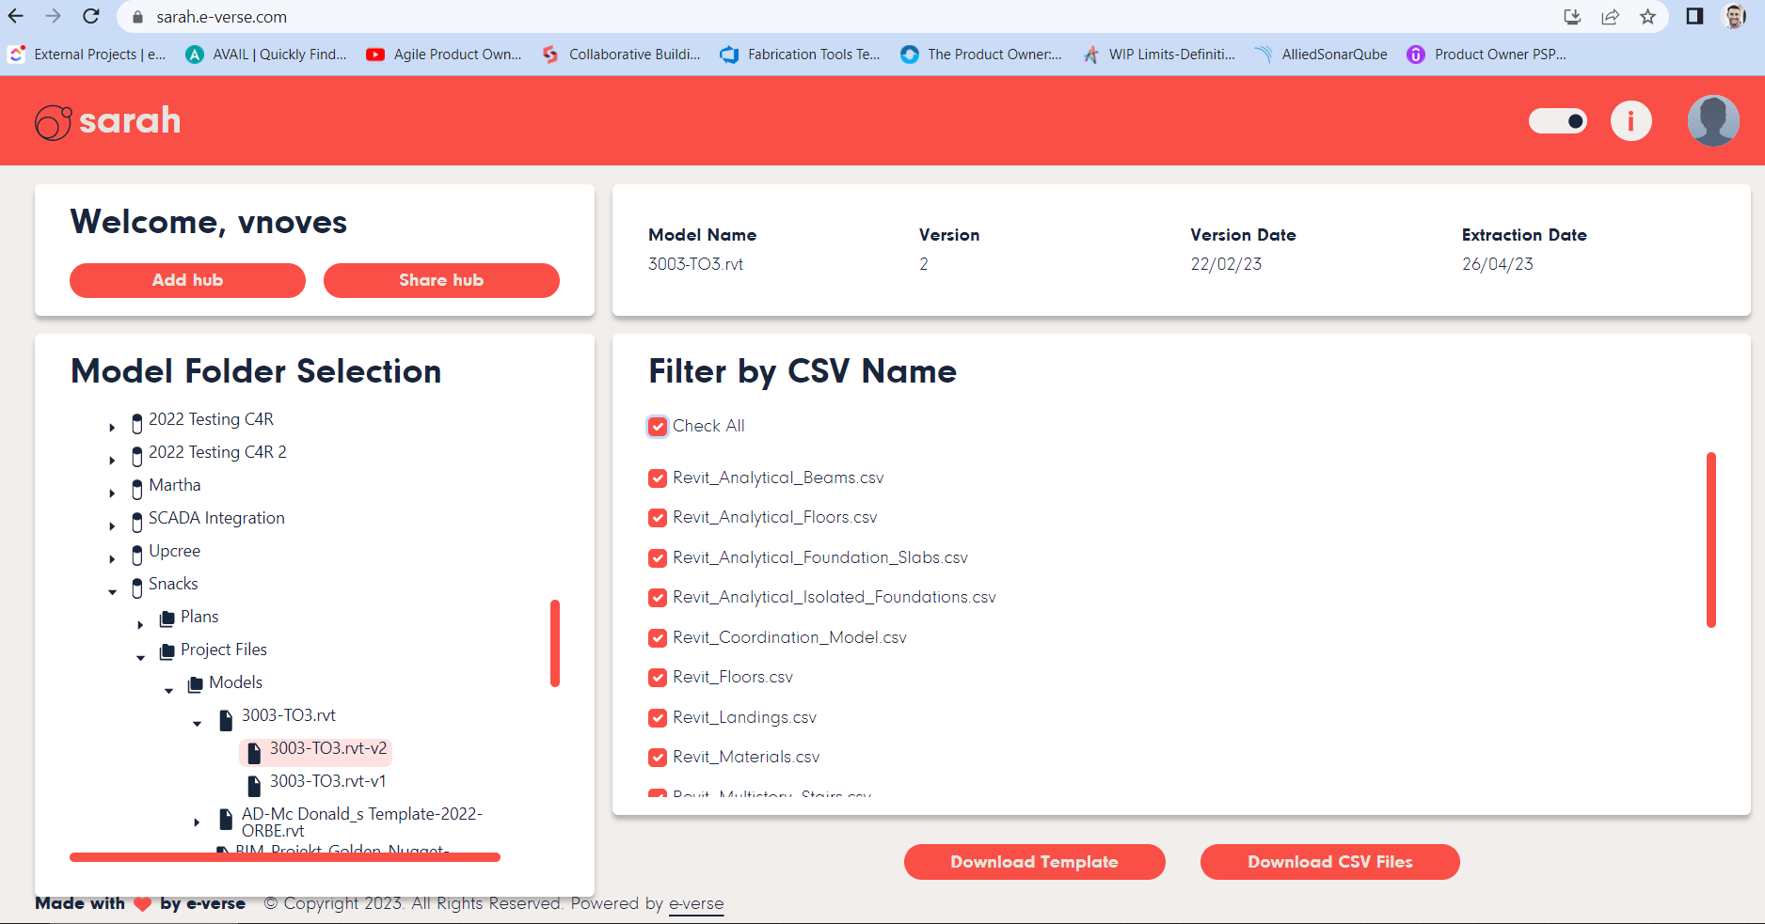The height and width of the screenshot is (924, 1765).
Task: Uncheck Revit_Materials.csv
Action: click(658, 758)
